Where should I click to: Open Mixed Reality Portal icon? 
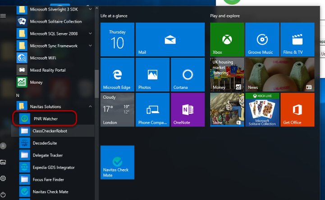pyautogui.click(x=22, y=70)
